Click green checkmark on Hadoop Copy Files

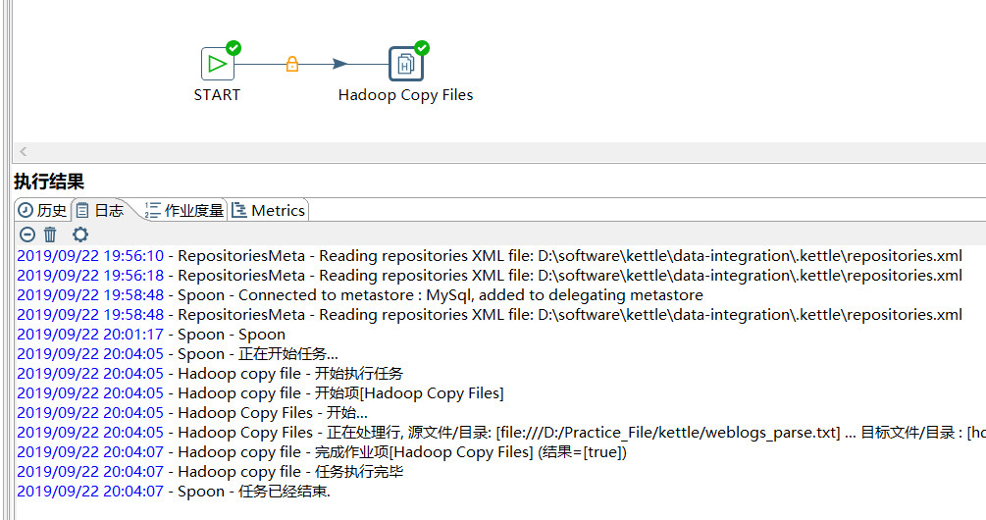pyautogui.click(x=422, y=48)
